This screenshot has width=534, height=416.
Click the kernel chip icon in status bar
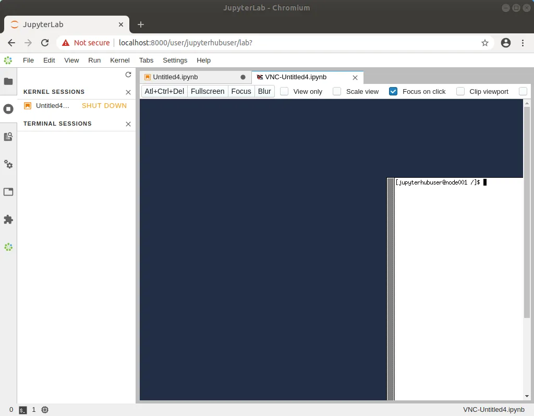tap(45, 410)
